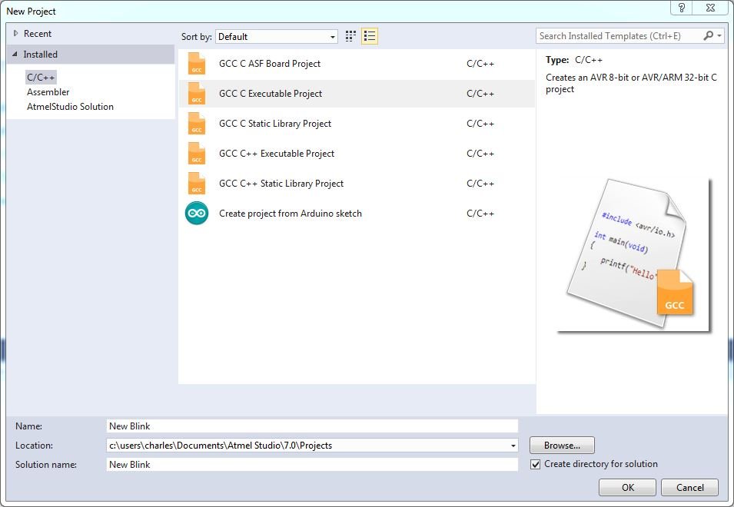The height and width of the screenshot is (507, 734).
Task: Select the GCC C++ Static Library Project icon
Action: point(197,184)
